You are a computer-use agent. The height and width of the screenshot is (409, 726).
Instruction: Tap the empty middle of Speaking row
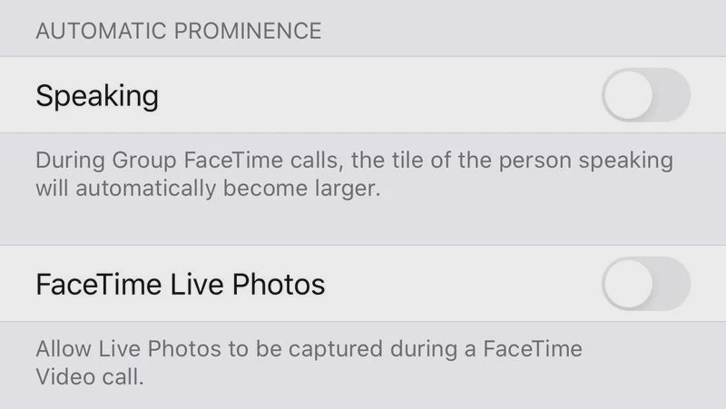[379, 95]
